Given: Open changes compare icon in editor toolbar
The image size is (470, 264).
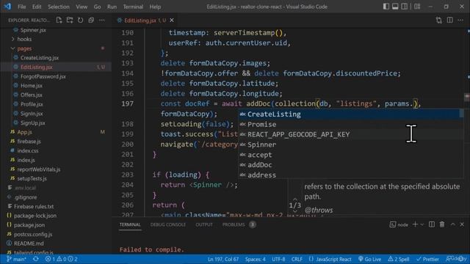Looking at the screenshot, I should click(439, 21).
